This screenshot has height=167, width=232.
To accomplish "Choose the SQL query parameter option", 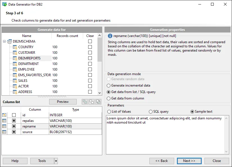I will tap(159, 112).
